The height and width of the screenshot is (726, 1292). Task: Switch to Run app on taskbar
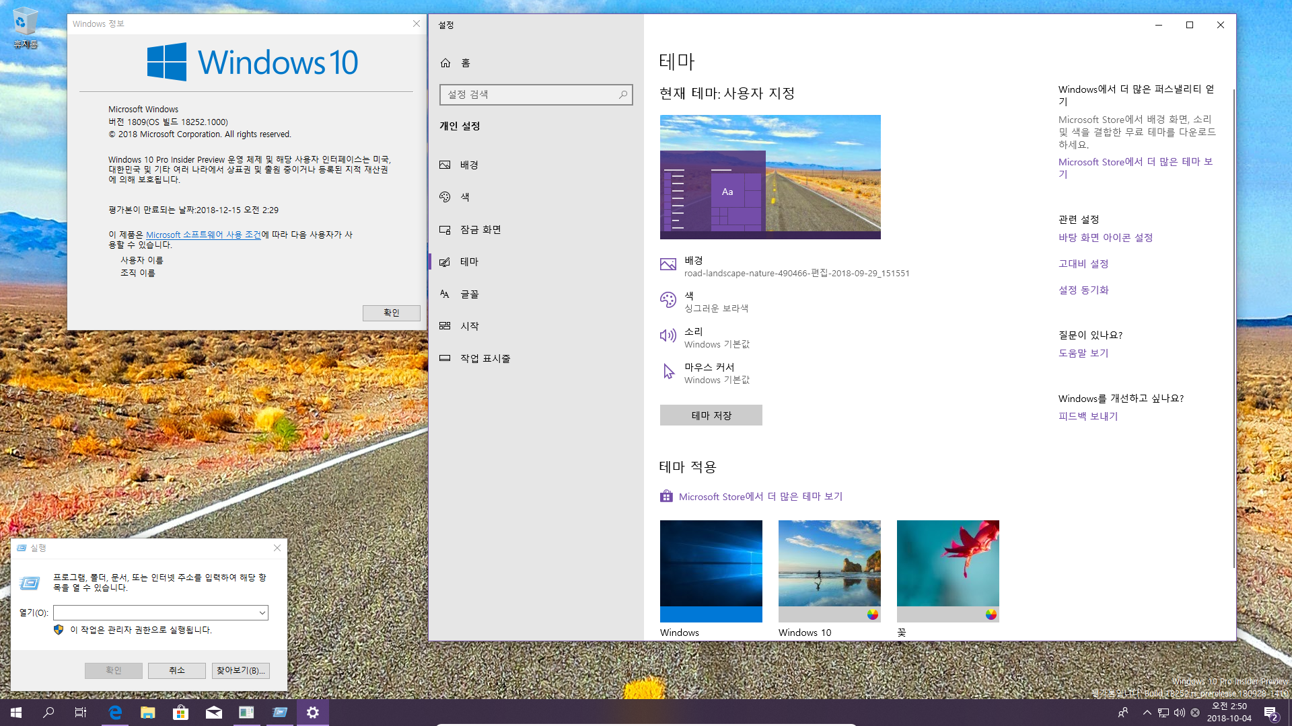pos(280,713)
